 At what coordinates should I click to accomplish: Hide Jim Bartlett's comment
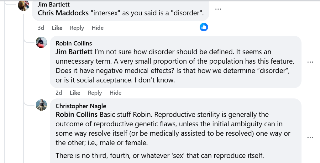pyautogui.click(x=97, y=28)
